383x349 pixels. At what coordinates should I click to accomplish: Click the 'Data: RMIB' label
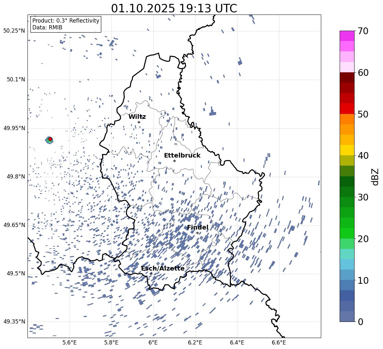(x=47, y=27)
